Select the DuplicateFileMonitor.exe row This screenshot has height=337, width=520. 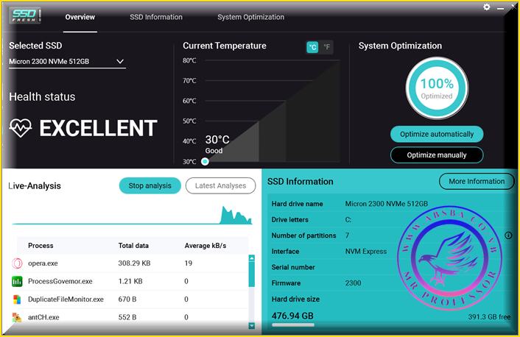[130, 299]
